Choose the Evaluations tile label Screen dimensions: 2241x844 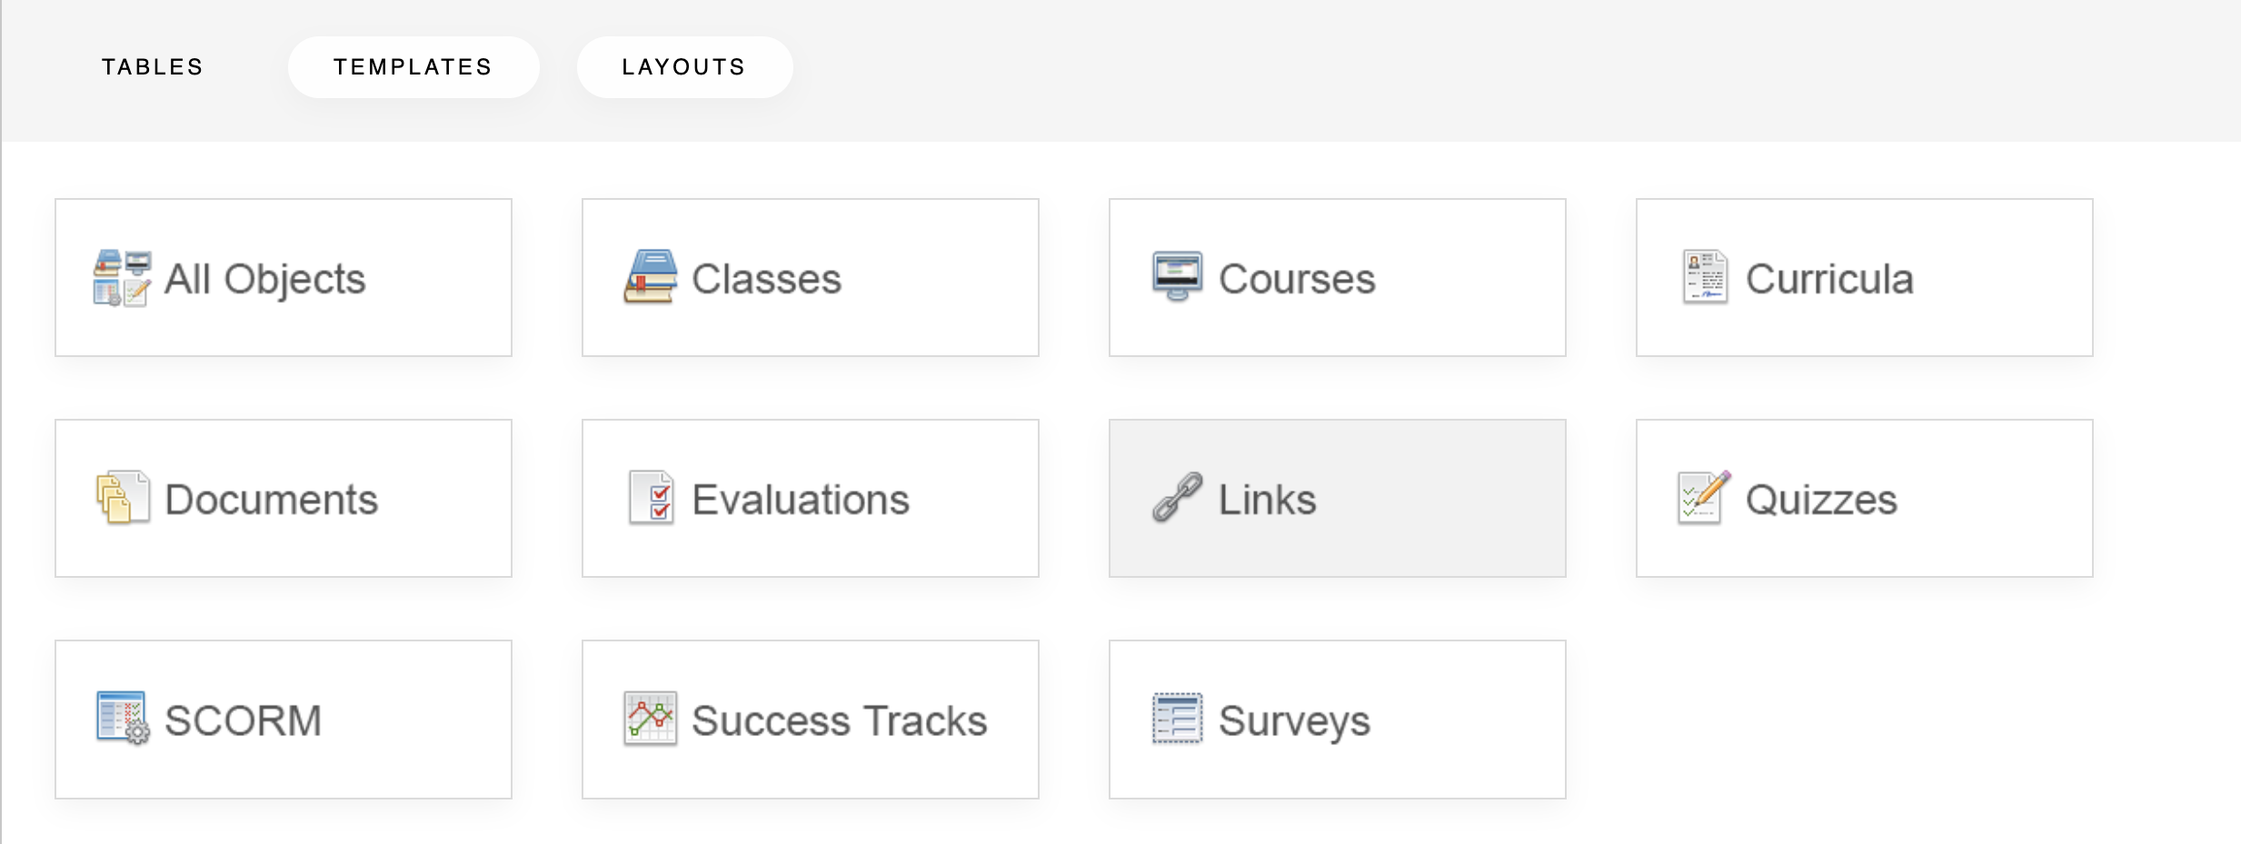tap(801, 500)
